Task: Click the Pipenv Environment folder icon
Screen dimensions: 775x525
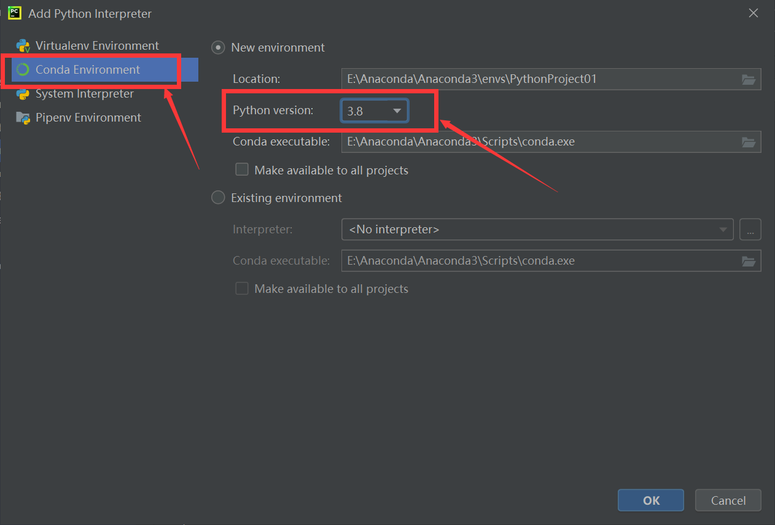Action: click(23, 118)
